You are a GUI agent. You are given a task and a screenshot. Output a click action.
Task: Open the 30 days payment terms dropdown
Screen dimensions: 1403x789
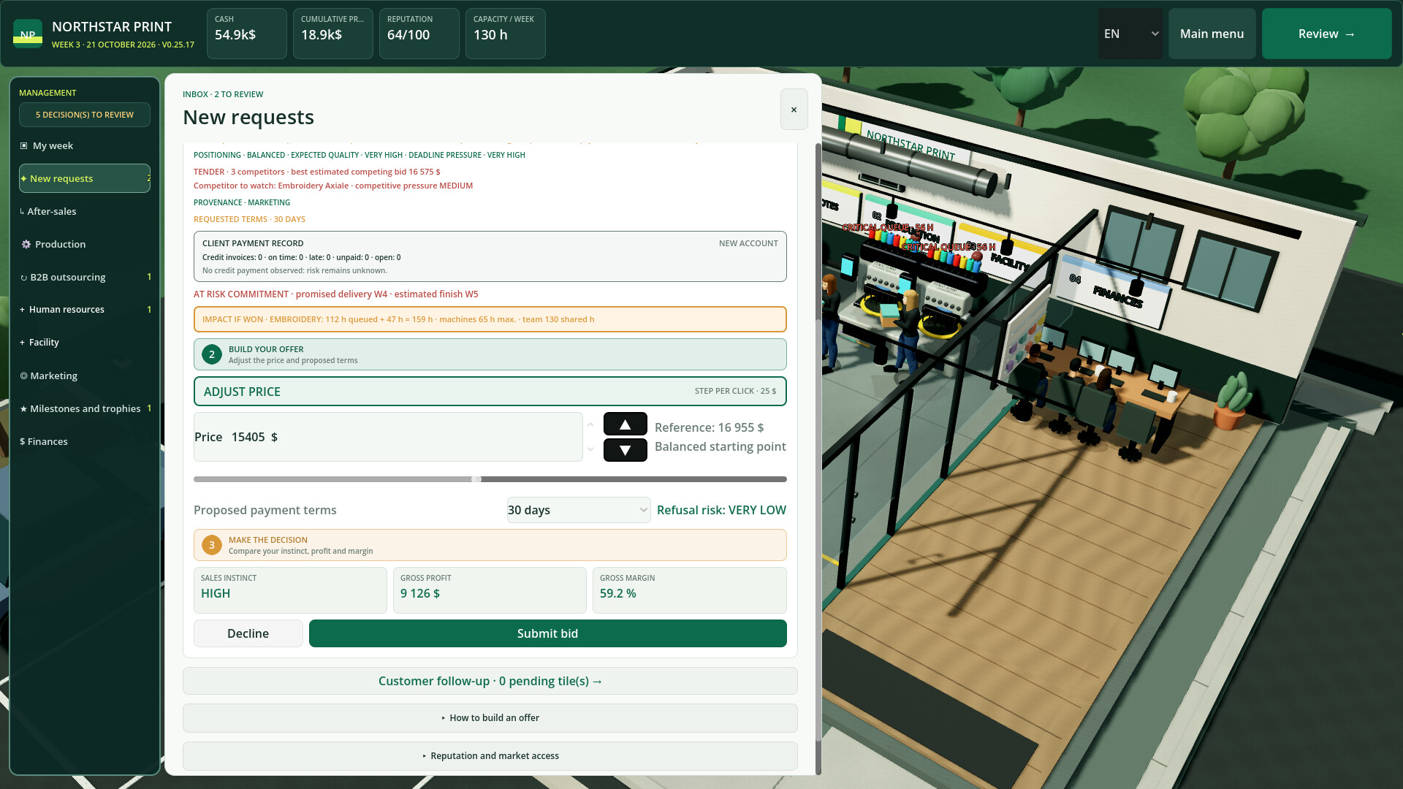579,510
